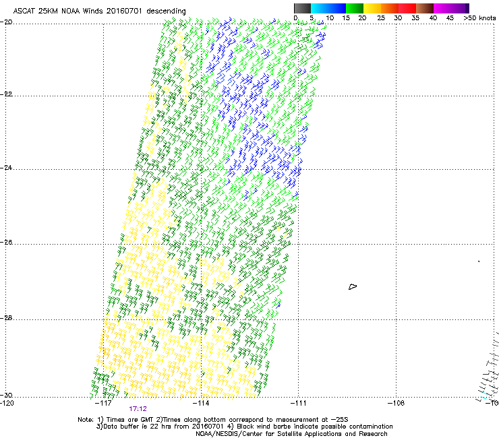Viewport: 499px width, 438px height.
Task: Click the yellow 20-25 knots color segment
Action: [x=372, y=8]
